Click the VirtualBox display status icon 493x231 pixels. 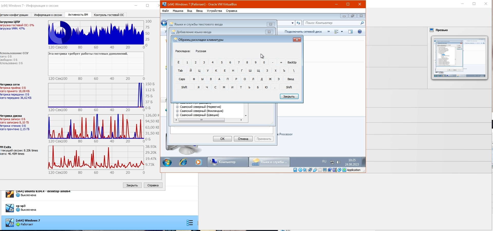coord(325,170)
